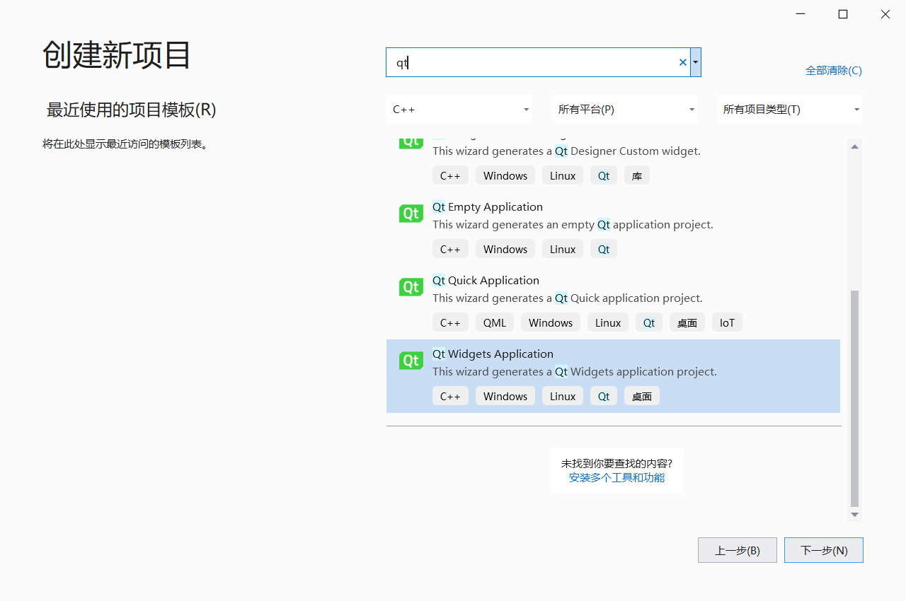Clear search text with the X icon
This screenshot has height=601, width=906.
point(683,62)
